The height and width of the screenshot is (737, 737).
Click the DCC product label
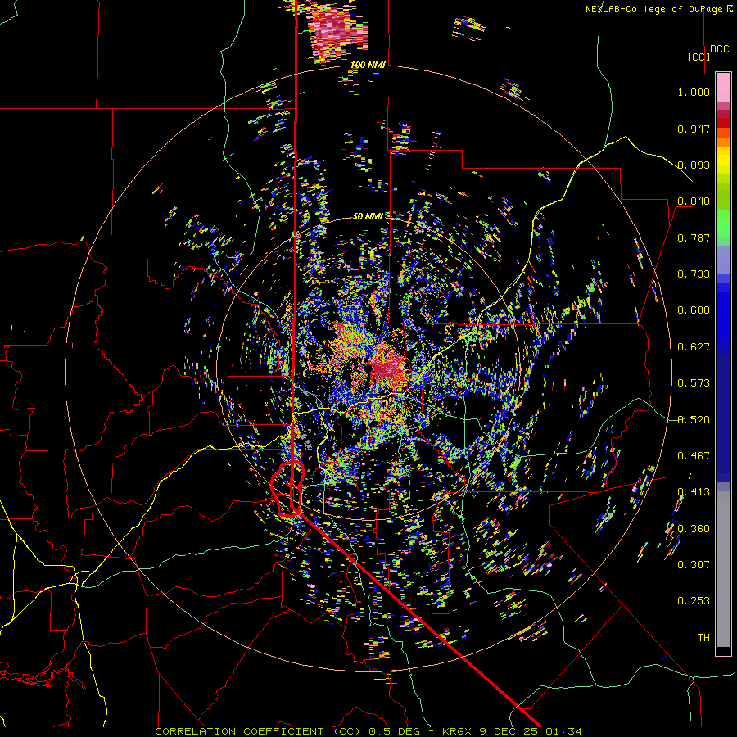(719, 49)
